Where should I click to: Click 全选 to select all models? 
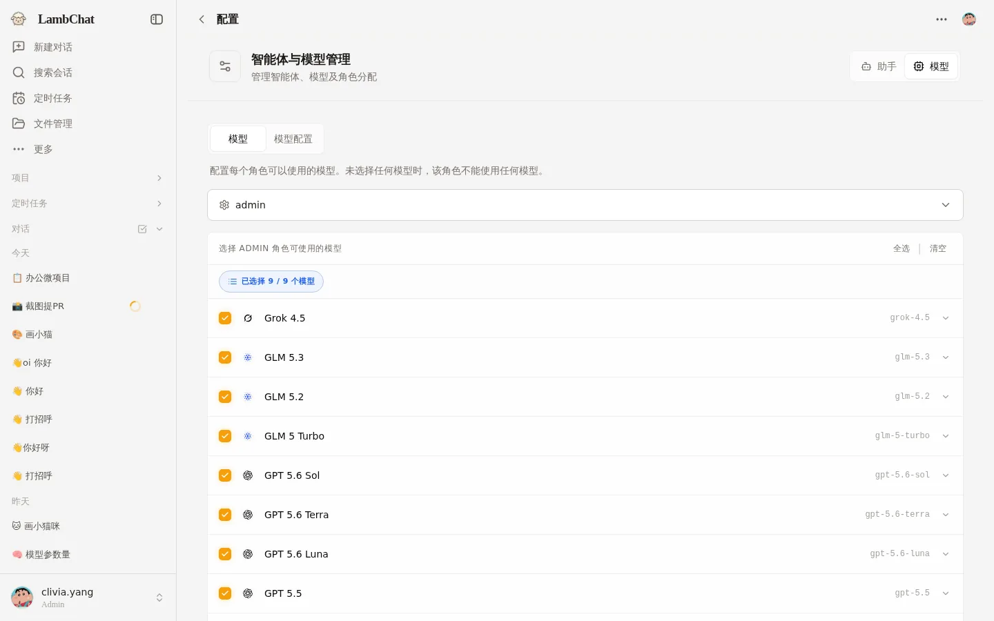coord(902,248)
